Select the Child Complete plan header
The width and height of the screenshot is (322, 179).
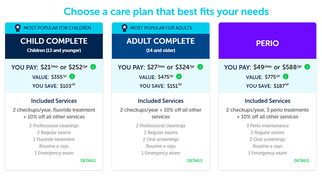click(x=54, y=46)
